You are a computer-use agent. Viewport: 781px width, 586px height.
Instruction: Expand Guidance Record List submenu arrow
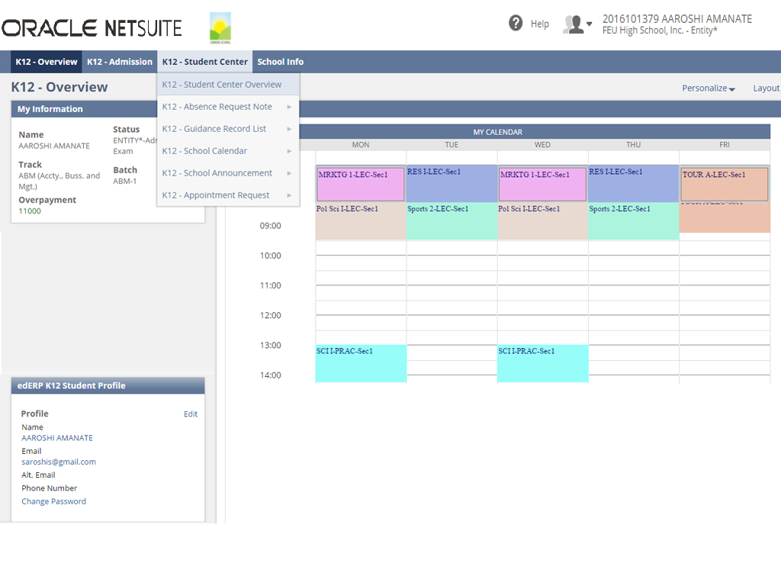pyautogui.click(x=289, y=129)
